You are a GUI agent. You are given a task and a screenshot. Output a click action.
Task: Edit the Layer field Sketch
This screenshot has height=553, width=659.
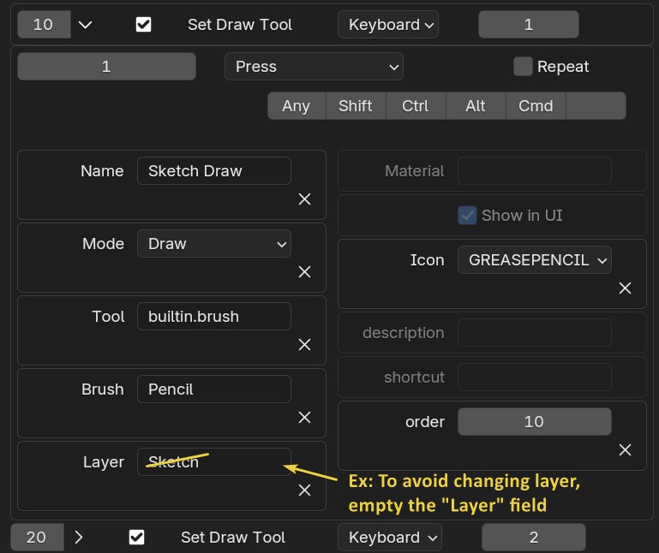214,462
